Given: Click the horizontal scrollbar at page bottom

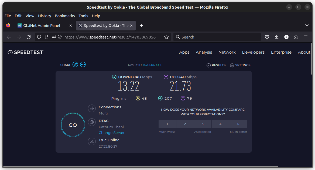Looking at the screenshot, I should (x=141, y=166).
